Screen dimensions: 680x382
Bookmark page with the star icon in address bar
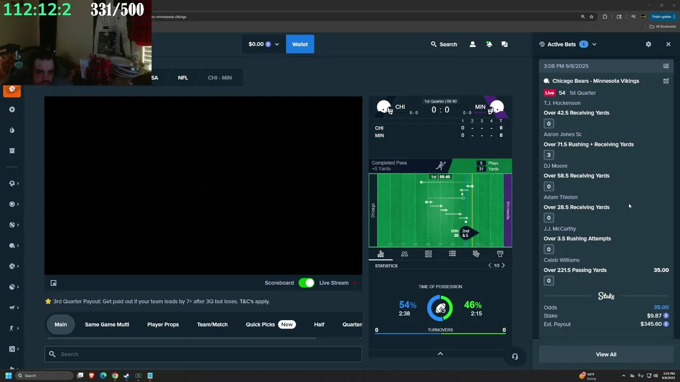591,16
